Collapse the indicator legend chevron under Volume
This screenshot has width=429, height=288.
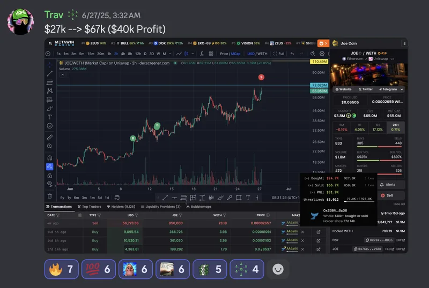[x=62, y=74]
